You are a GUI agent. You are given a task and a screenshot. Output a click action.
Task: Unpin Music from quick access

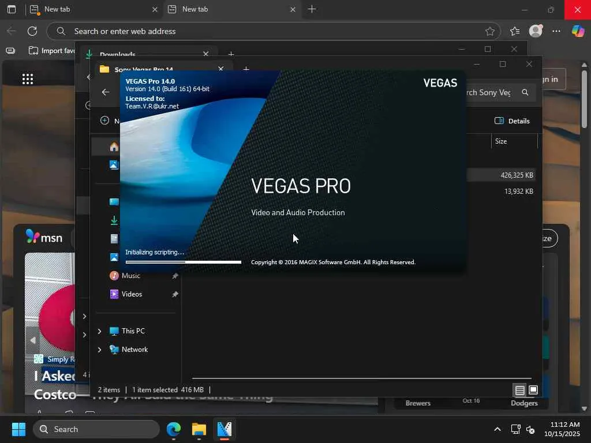(175, 276)
